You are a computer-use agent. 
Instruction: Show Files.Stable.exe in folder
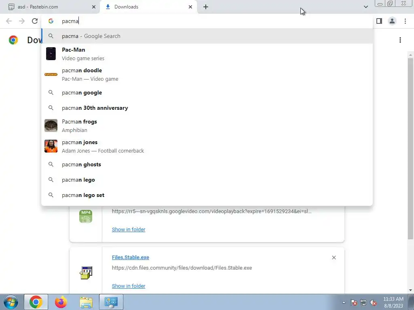pos(129,286)
